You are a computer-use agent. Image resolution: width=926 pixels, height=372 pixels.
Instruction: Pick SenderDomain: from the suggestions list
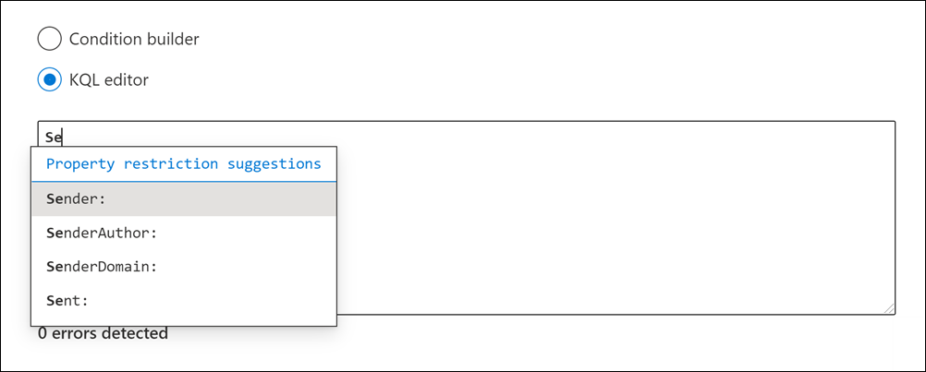point(102,267)
